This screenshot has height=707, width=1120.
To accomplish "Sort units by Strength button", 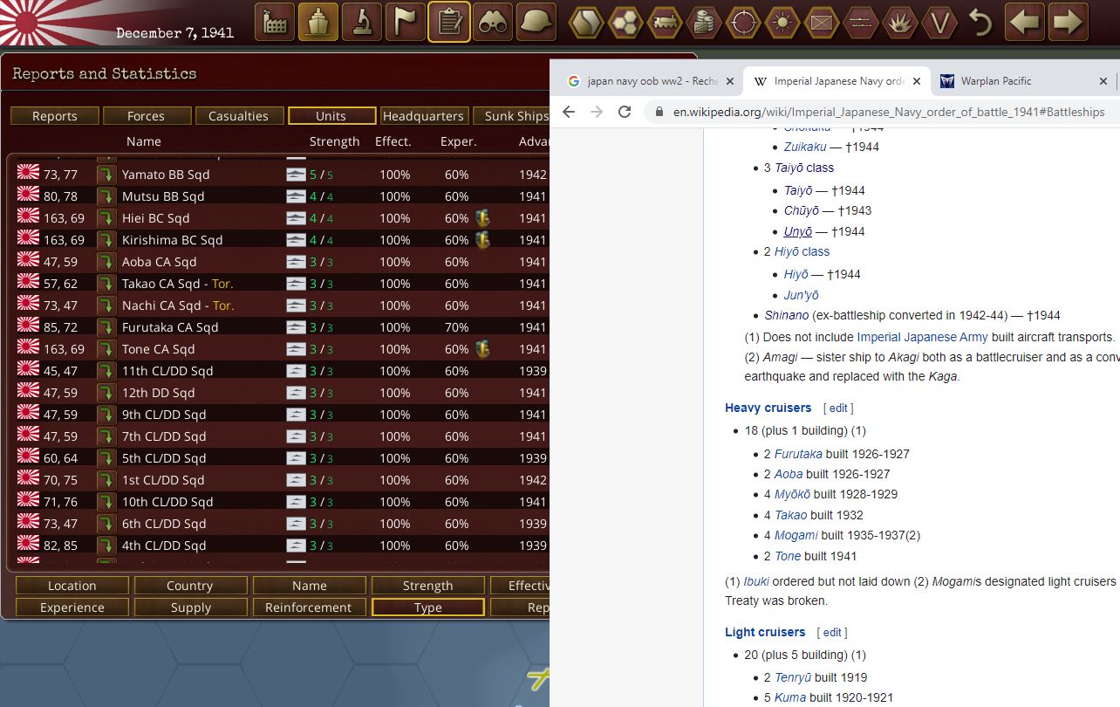I will pyautogui.click(x=428, y=586).
